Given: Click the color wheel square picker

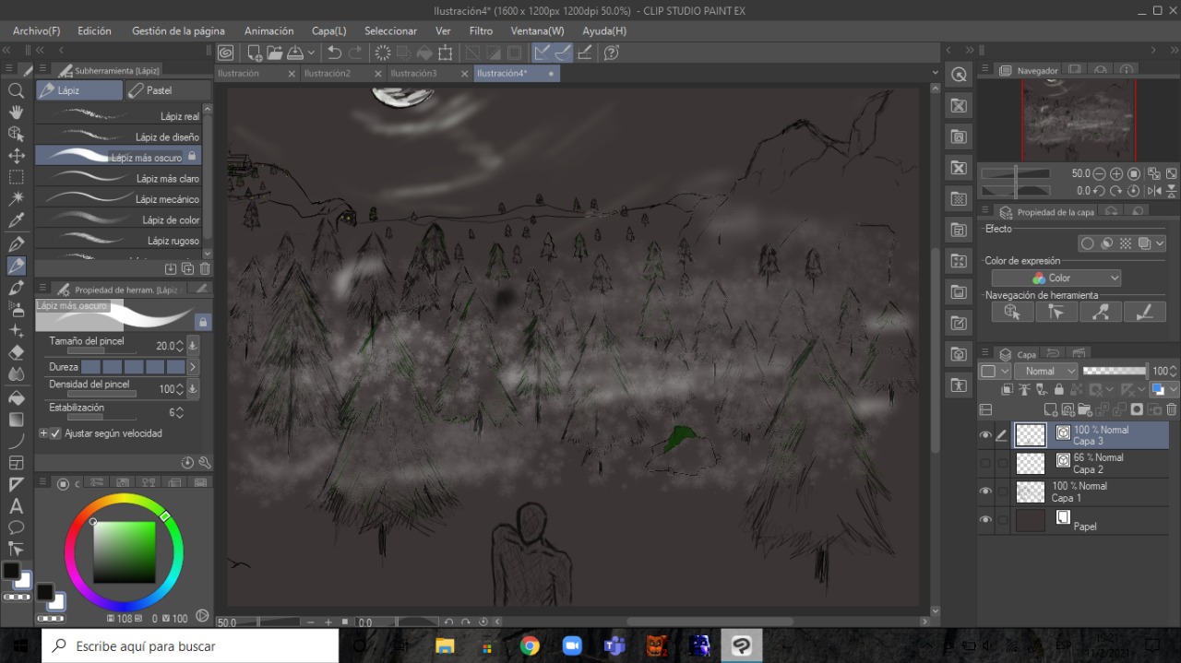Looking at the screenshot, I should (124, 551).
